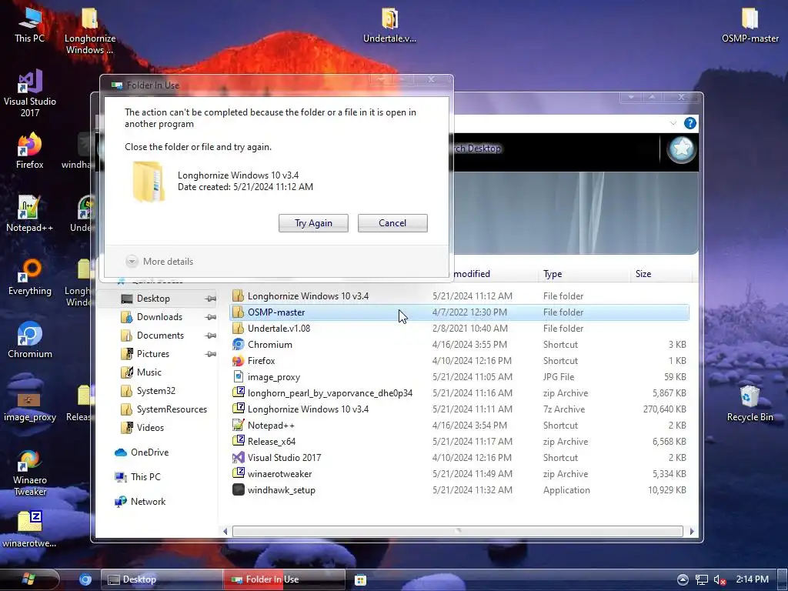Click Chromium icon in taskbar
This screenshot has width=788, height=591.
85,579
